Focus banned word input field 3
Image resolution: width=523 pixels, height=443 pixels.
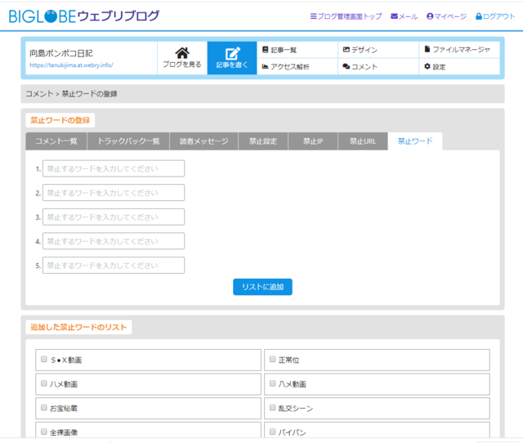coord(114,217)
